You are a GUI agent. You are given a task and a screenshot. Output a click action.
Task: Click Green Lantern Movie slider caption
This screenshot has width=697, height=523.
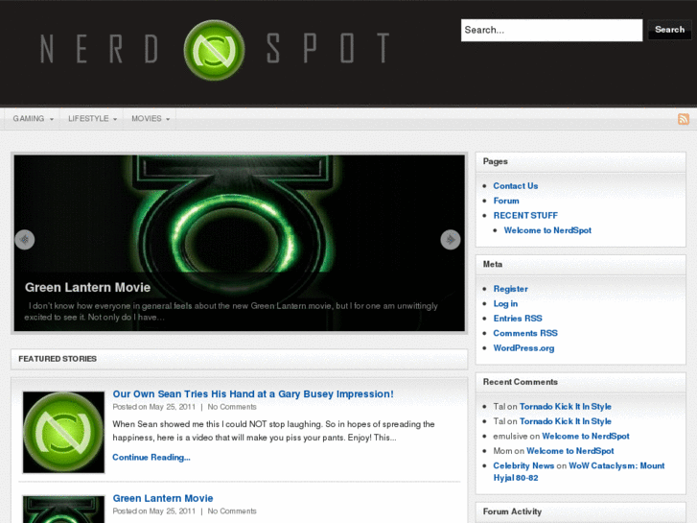point(87,288)
